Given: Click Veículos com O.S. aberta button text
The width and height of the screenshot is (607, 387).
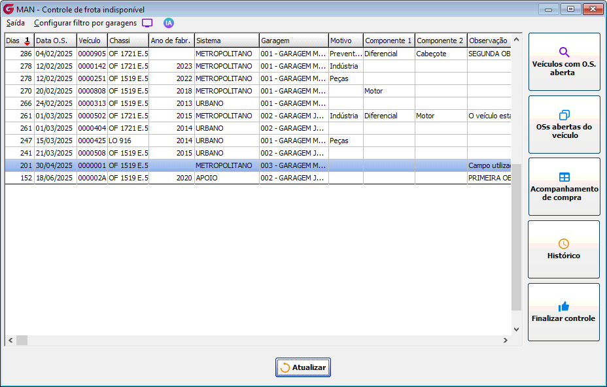Looking at the screenshot, I should tap(564, 69).
